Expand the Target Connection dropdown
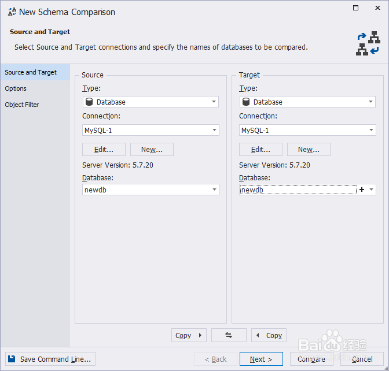Image resolution: width=389 pixels, height=371 pixels. [x=371, y=131]
